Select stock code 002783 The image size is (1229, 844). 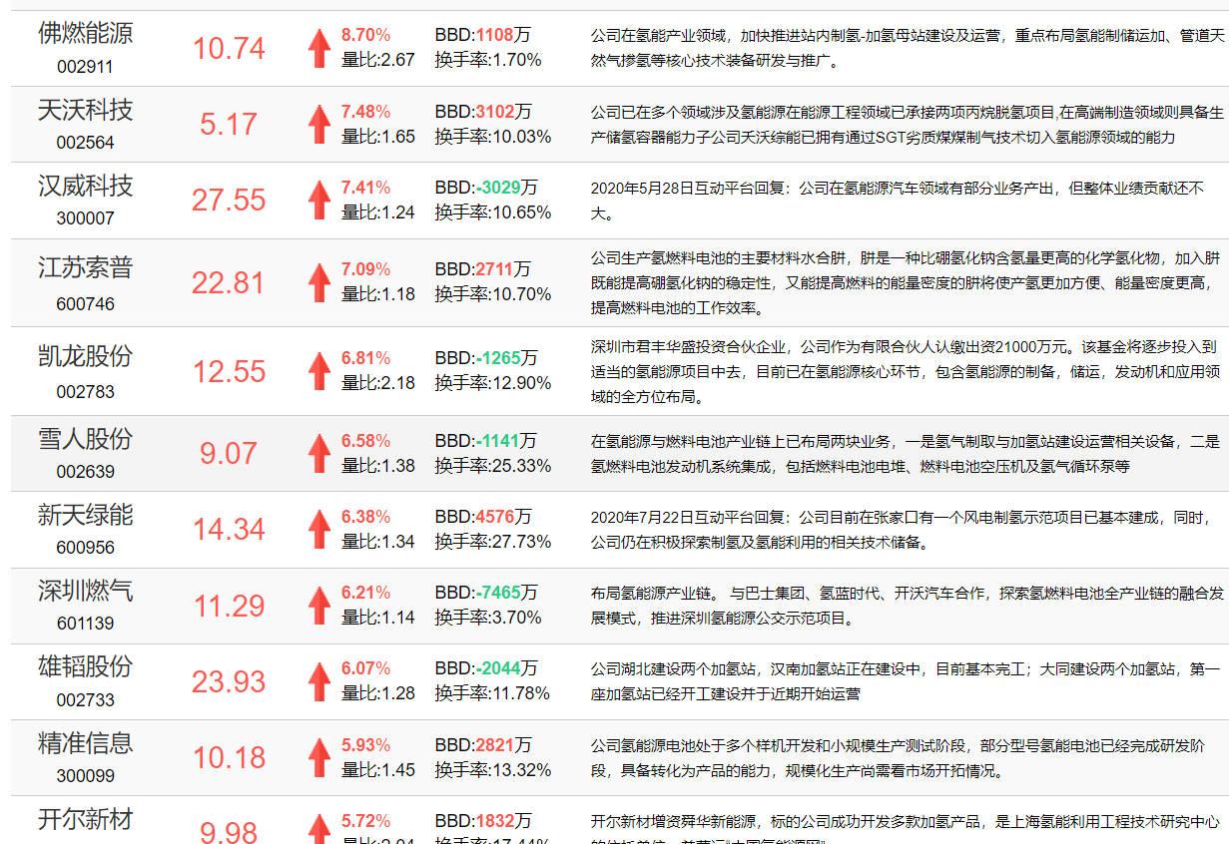click(x=85, y=392)
